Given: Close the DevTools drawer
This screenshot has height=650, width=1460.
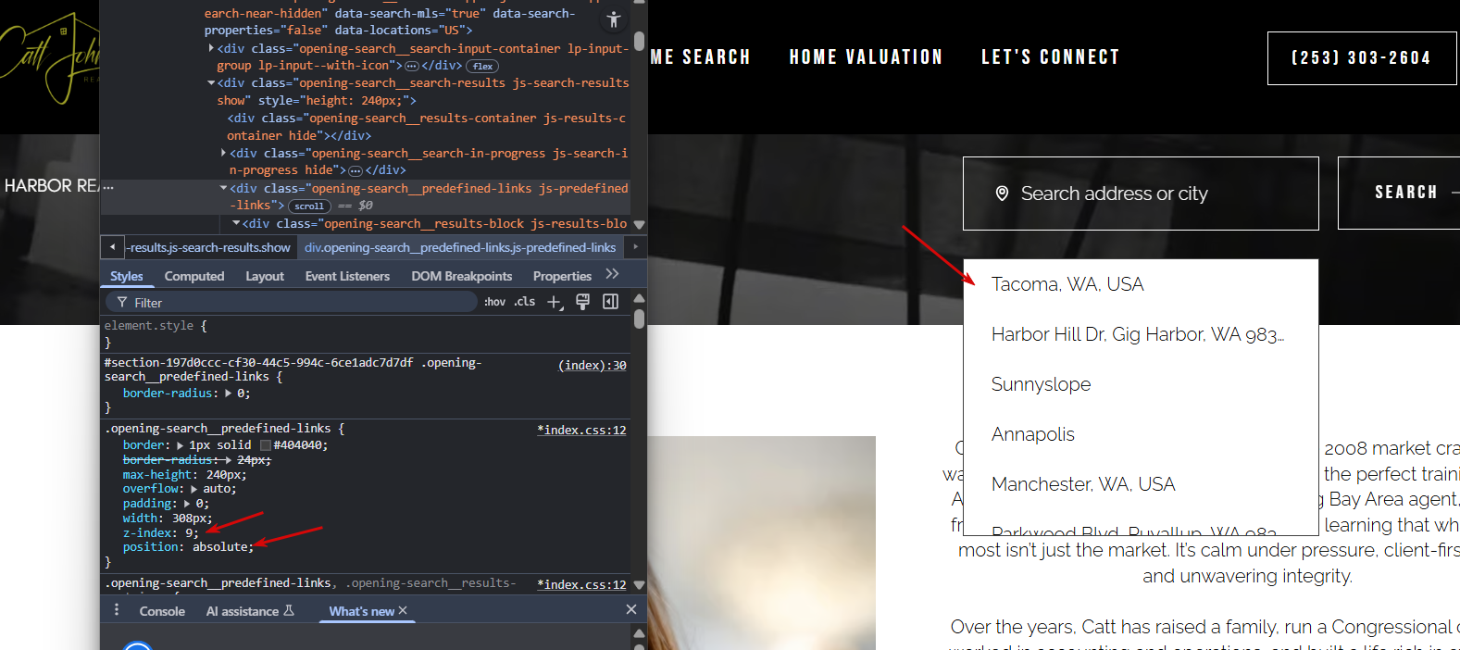Looking at the screenshot, I should [x=631, y=609].
